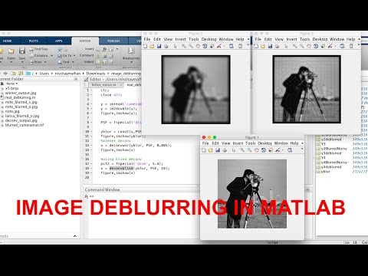Screen dimensions: 368x276
Task: Switch to the APPS ribbon tab
Action: [x=59, y=41]
